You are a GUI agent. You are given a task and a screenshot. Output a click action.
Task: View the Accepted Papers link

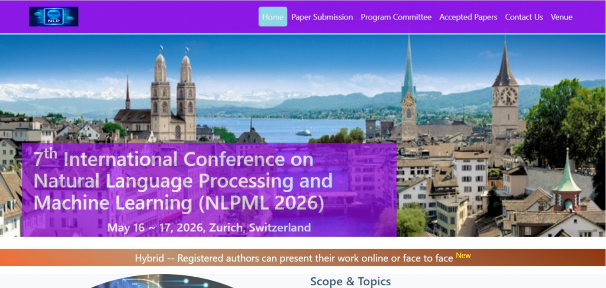pos(468,17)
